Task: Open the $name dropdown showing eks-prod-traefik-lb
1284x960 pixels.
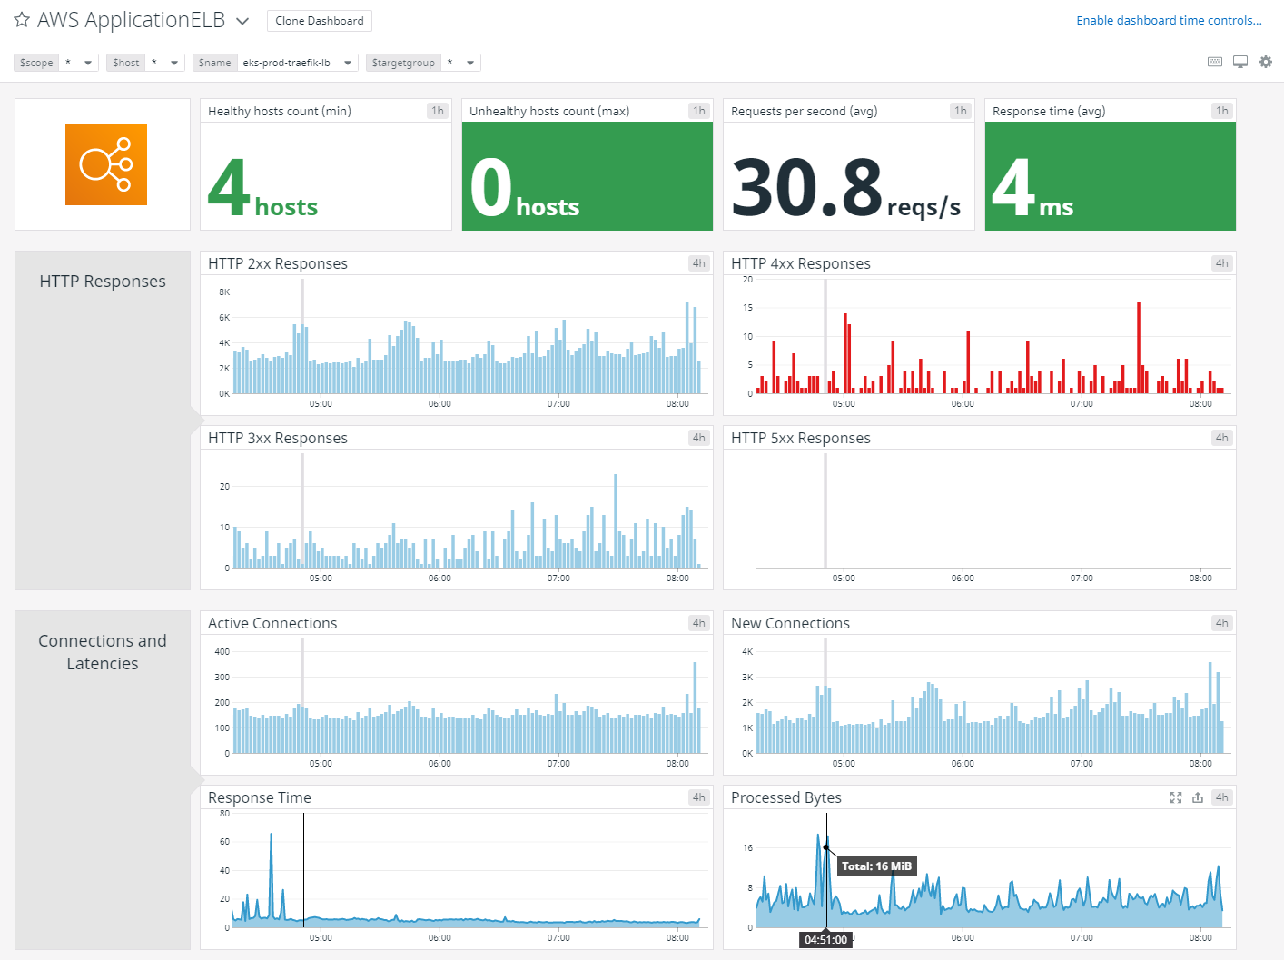Action: (x=348, y=62)
